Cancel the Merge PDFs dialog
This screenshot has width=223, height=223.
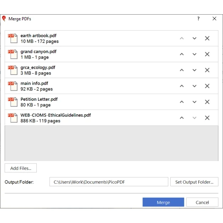point(202,202)
